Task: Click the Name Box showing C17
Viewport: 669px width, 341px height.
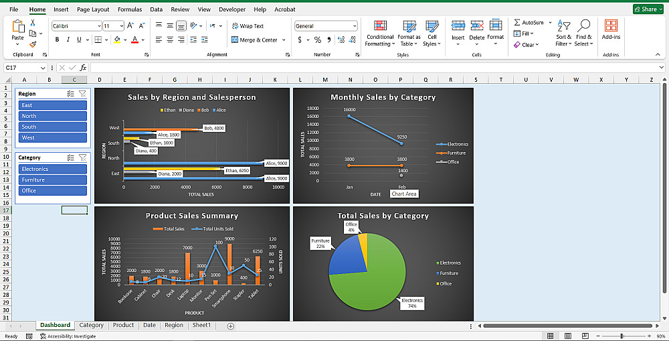Action: coord(25,68)
